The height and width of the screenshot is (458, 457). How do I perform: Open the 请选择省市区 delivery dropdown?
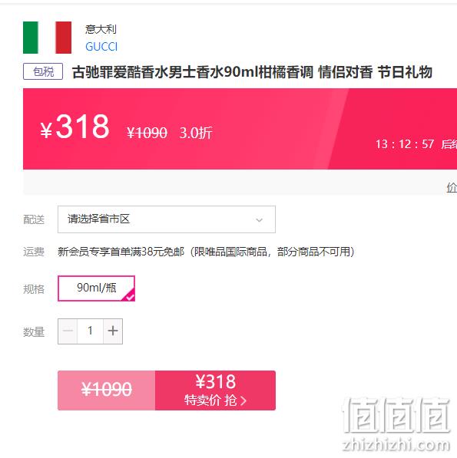167,219
